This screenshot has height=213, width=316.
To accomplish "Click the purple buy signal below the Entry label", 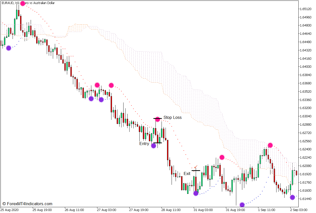I will (x=153, y=146).
